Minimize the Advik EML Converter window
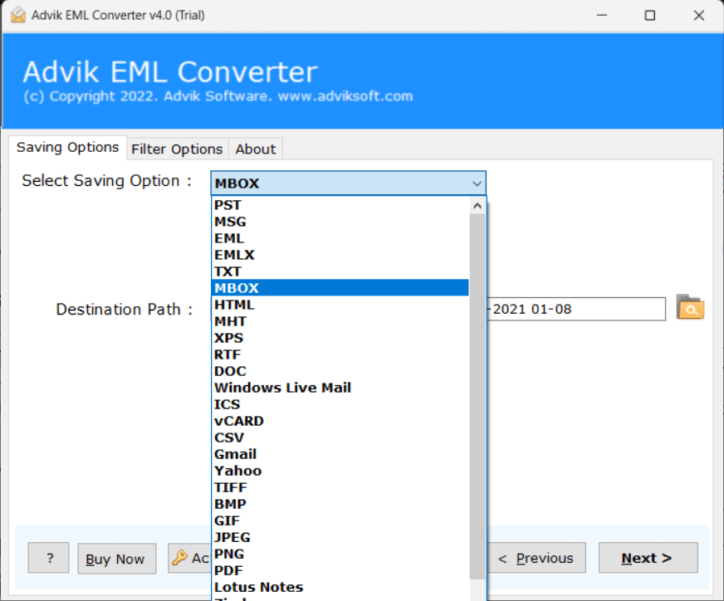 pyautogui.click(x=602, y=15)
